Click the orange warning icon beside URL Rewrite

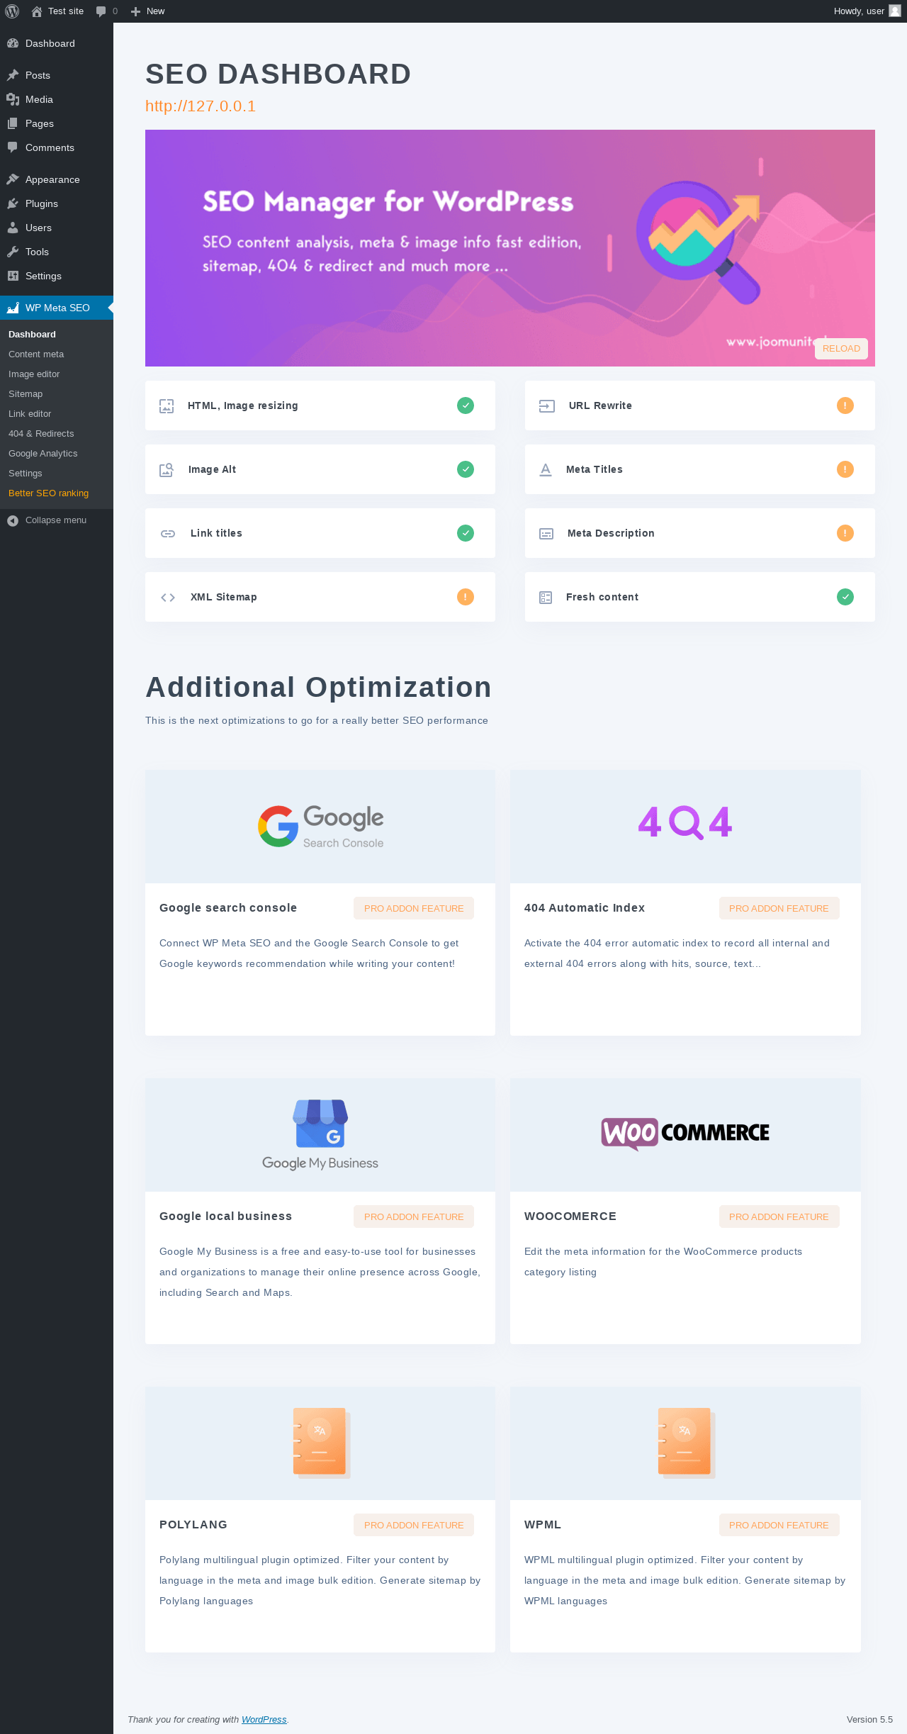pyautogui.click(x=845, y=405)
